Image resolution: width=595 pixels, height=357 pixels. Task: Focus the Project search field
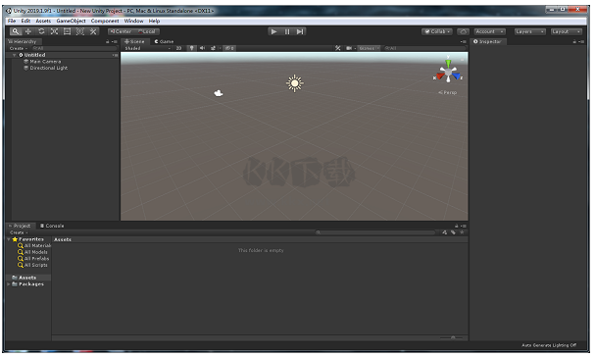point(375,232)
